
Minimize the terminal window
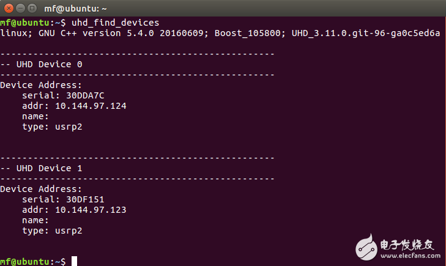click(x=18, y=9)
